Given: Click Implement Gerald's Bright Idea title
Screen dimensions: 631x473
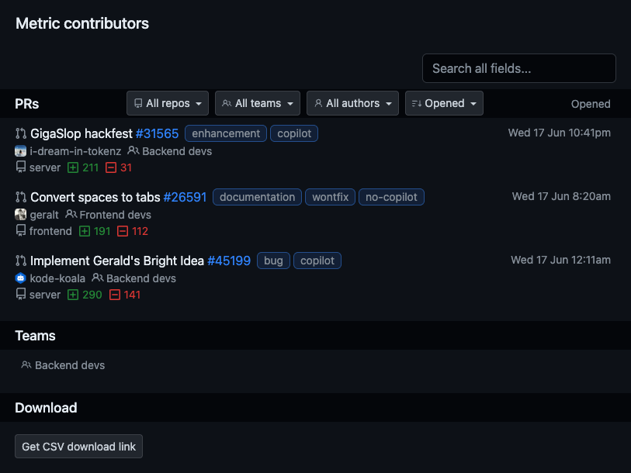Looking at the screenshot, I should tap(117, 261).
